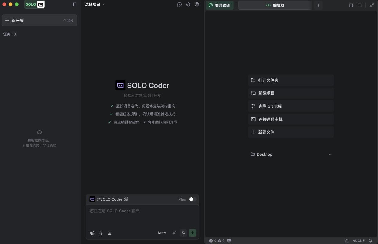This screenshot has width=378, height=244.
Task: Open the account profile icon top right
Action: pos(197,4)
